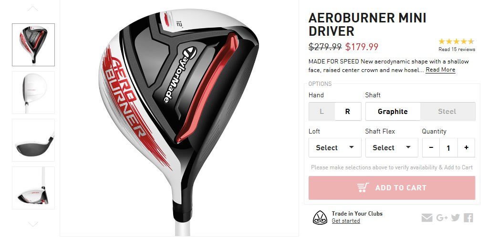Image resolution: width=487 pixels, height=238 pixels.
Task: Open the Shaft Flex Select dropdown
Action: 392,147
